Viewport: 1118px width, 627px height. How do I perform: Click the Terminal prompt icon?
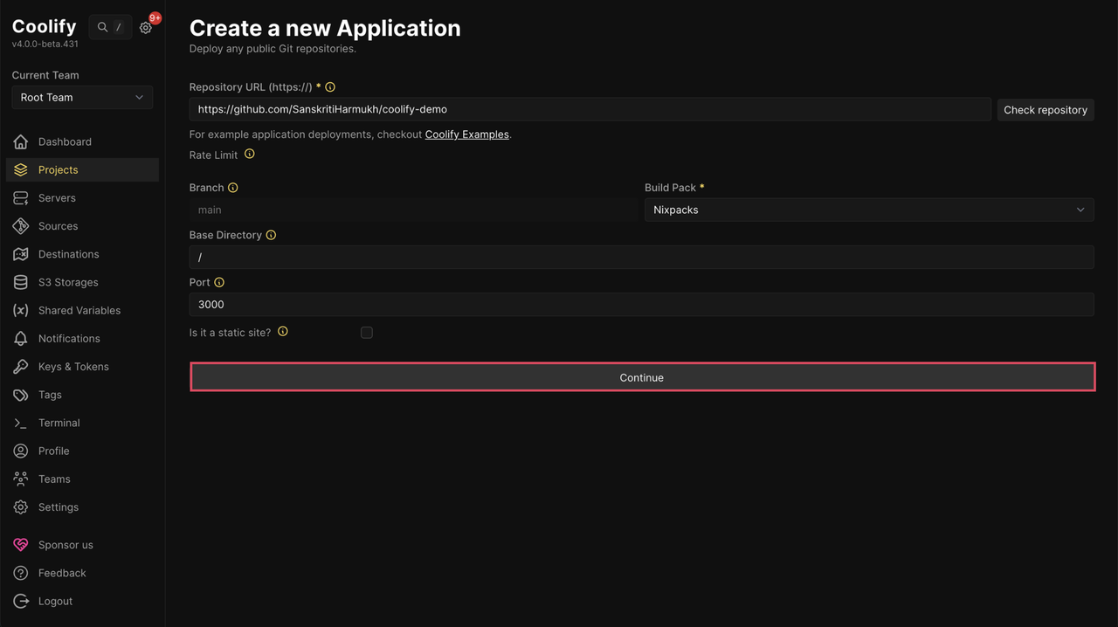tap(21, 423)
